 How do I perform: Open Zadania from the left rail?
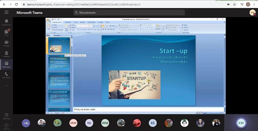point(6,54)
